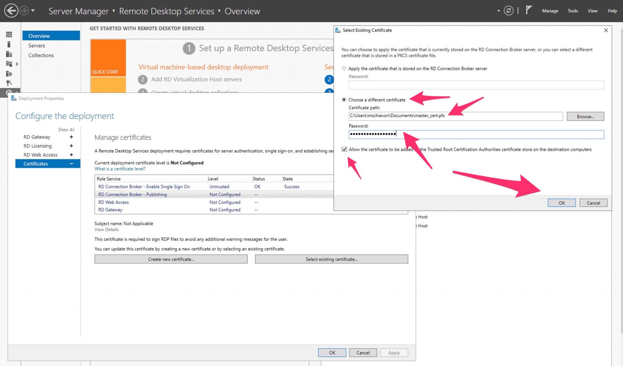Expand the RD Gateway section plus sign
Screen dimensions: 623x366
tap(71, 137)
